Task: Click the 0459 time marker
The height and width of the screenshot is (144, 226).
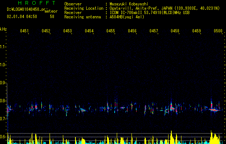Action: click(197, 31)
